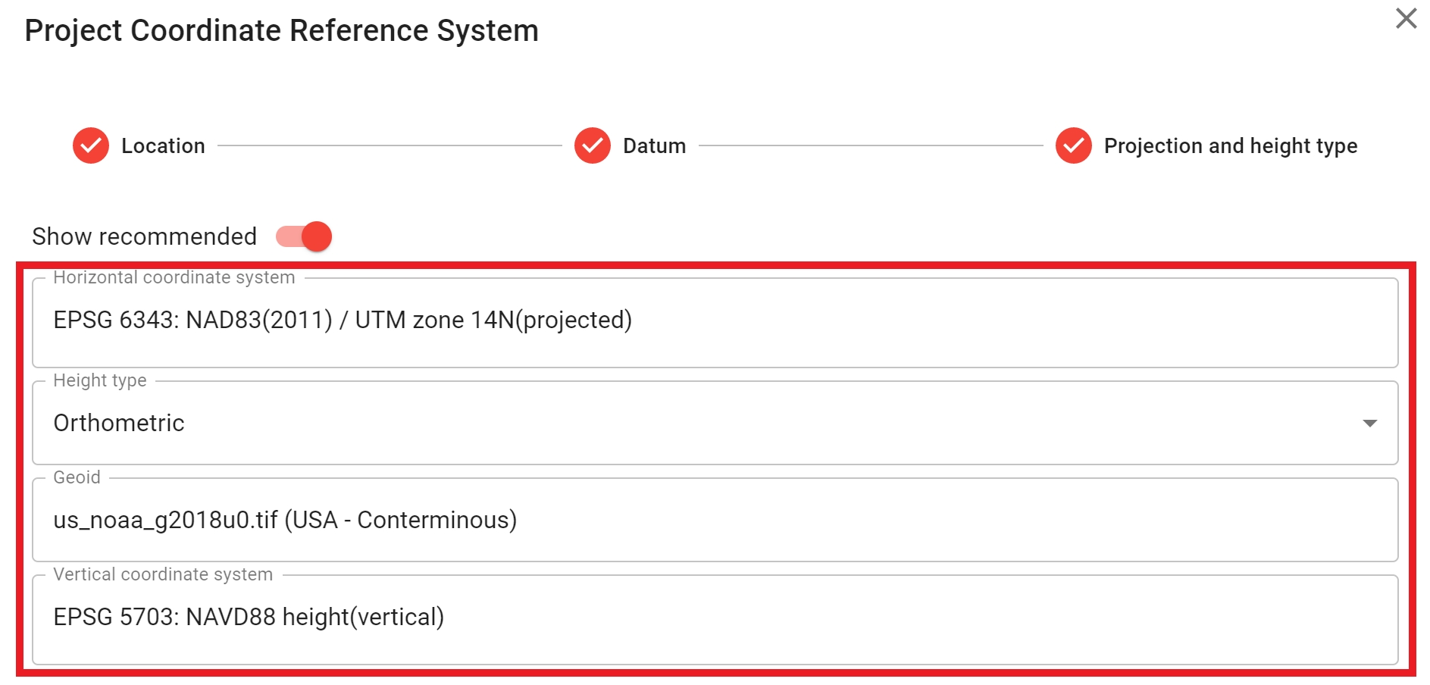Go to the Location step label
Viewport: 1430px width, 685px height.
click(x=163, y=145)
